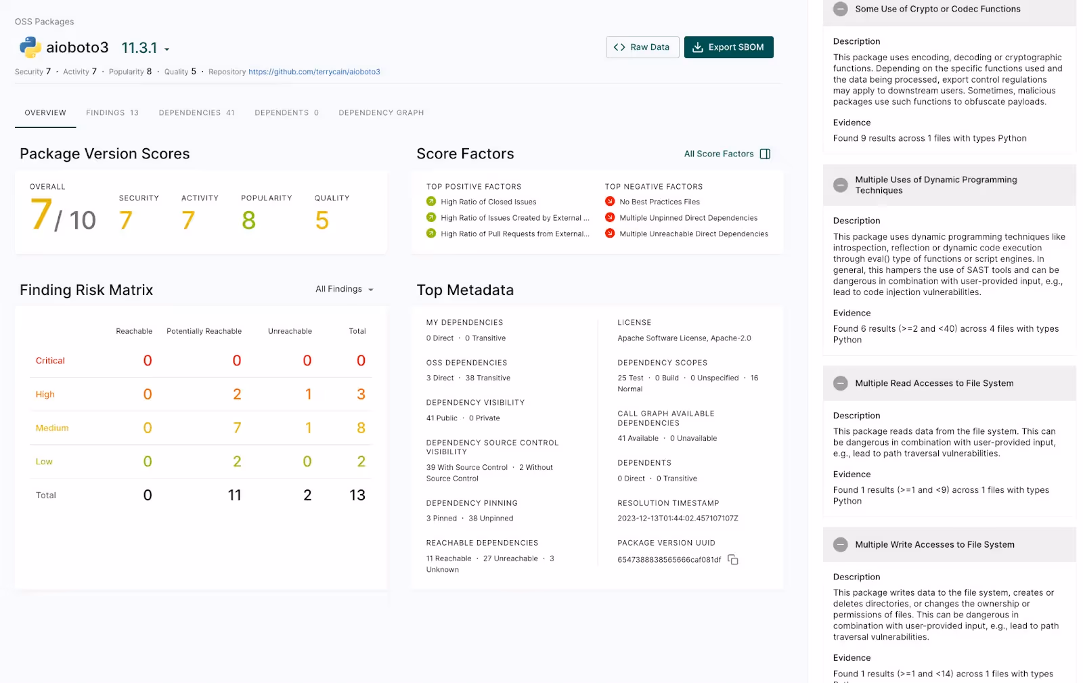
Task: Click the High total count 3
Action: 361,394
